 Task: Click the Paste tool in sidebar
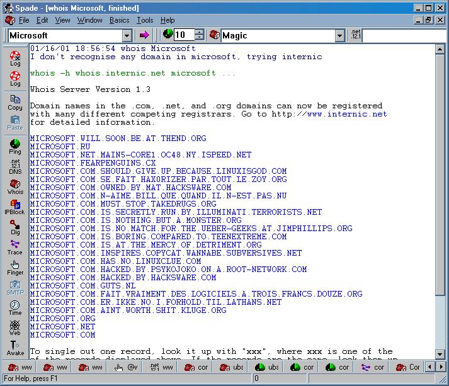coord(15,123)
